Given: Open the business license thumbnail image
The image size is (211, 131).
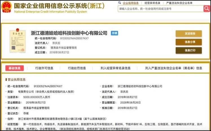Looking at the screenshot, I should pos(17,40).
